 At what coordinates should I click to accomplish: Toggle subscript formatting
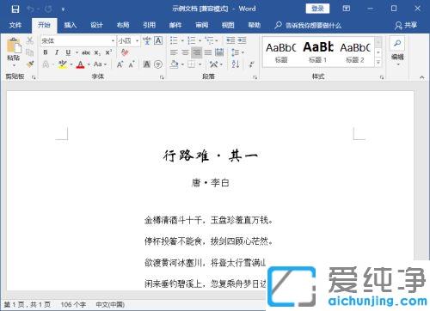click(x=97, y=52)
